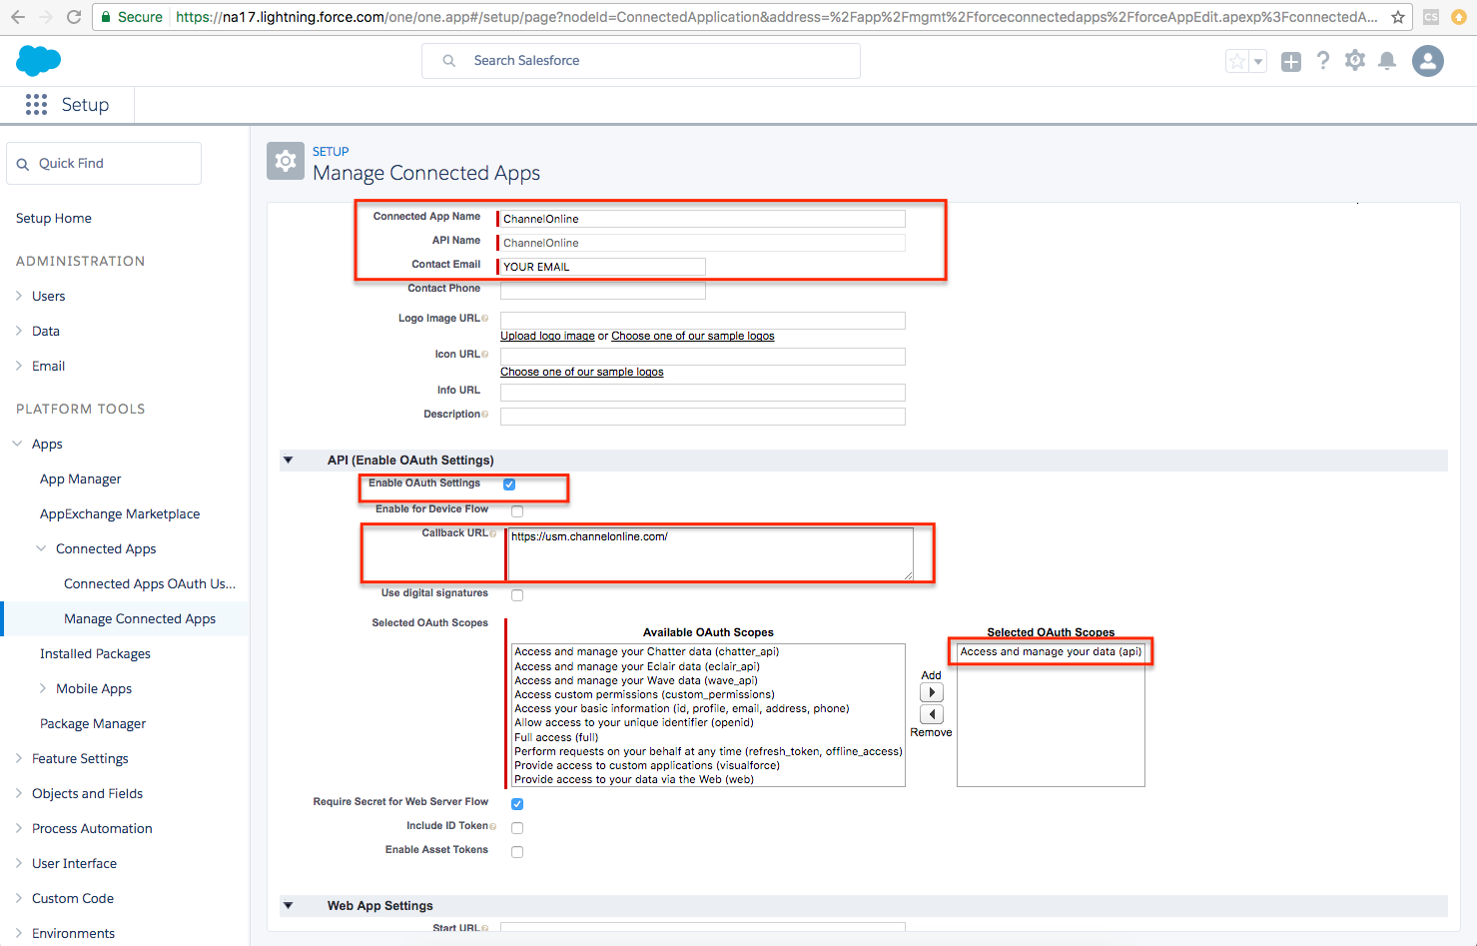This screenshot has height=946, width=1477.
Task: Collapse the API (Enable OAuth Settings) section
Action: [x=289, y=461]
